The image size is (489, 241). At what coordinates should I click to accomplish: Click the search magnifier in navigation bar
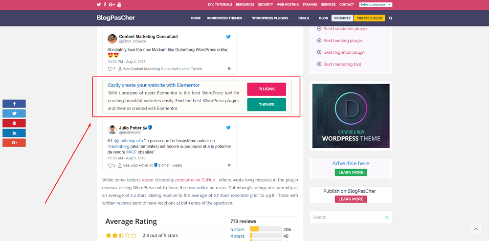[x=390, y=18]
